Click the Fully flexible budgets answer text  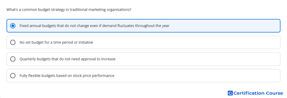67,76
